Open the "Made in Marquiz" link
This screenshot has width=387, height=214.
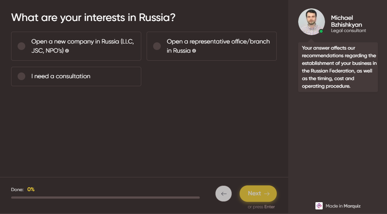point(343,206)
